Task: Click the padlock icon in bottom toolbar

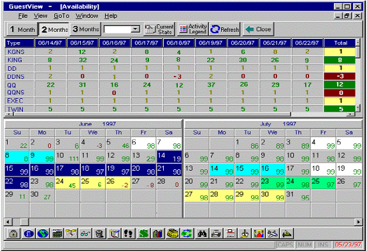Action: coord(13,233)
